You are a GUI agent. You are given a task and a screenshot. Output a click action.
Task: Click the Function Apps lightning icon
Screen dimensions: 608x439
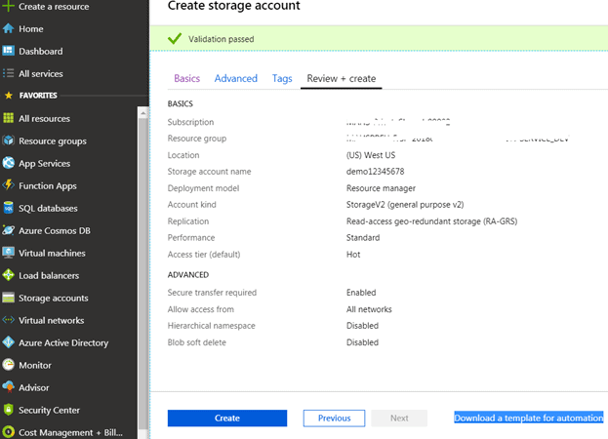pyautogui.click(x=9, y=185)
